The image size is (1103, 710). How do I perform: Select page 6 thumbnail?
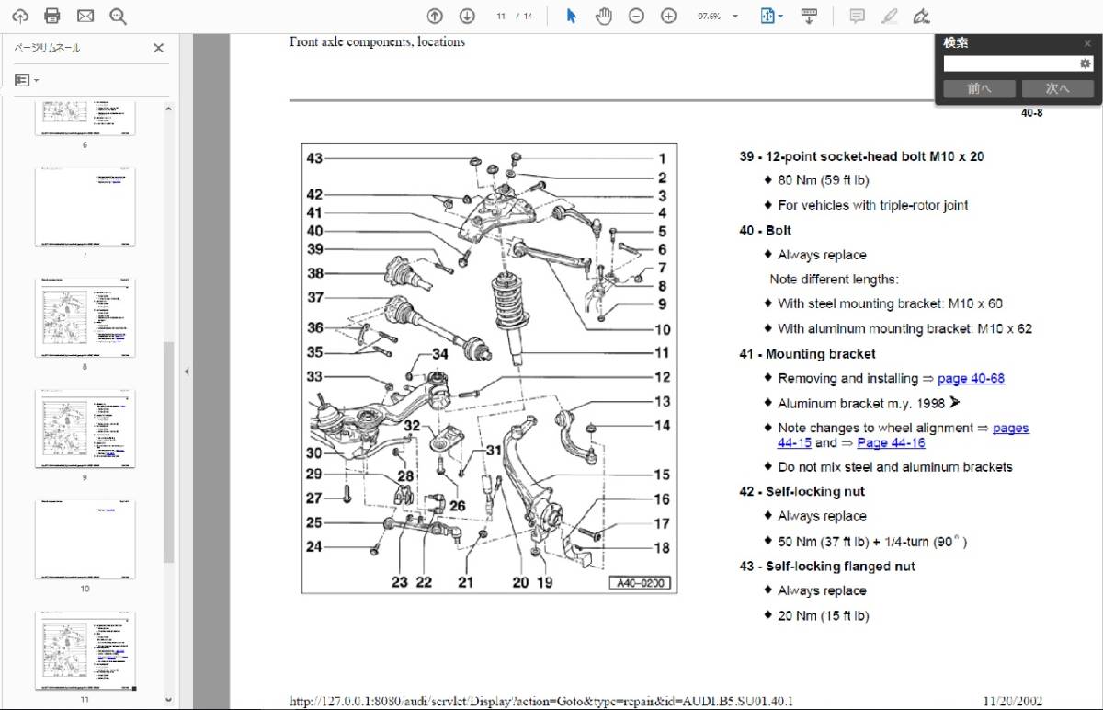[x=85, y=118]
